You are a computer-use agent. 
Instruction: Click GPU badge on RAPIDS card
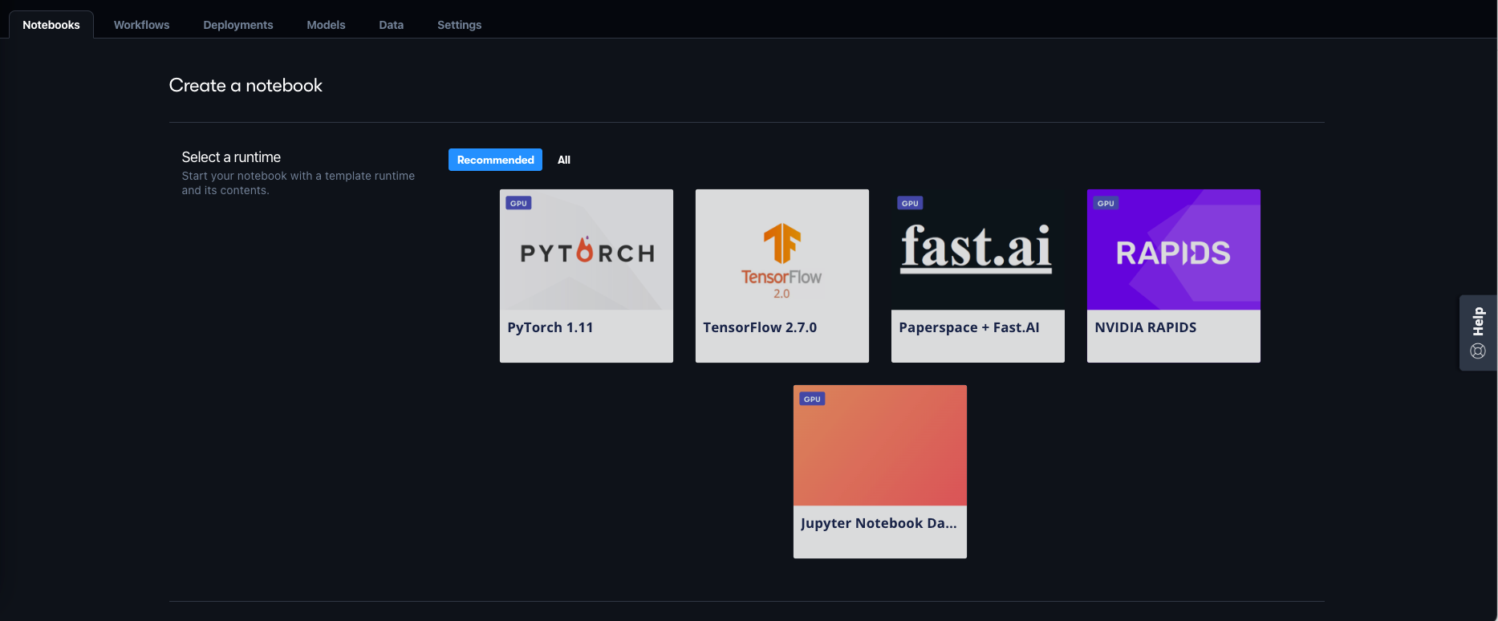tap(1106, 203)
